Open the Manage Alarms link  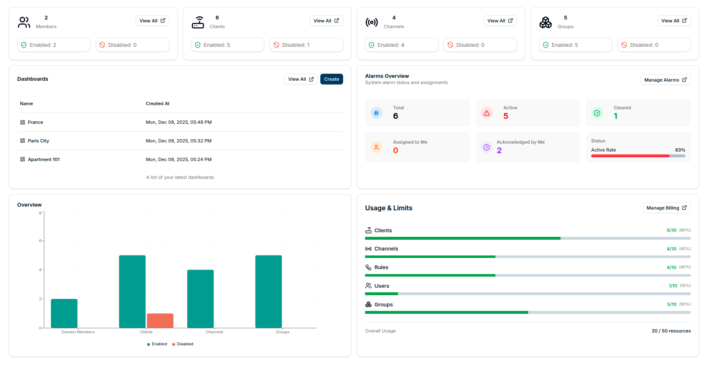(665, 80)
